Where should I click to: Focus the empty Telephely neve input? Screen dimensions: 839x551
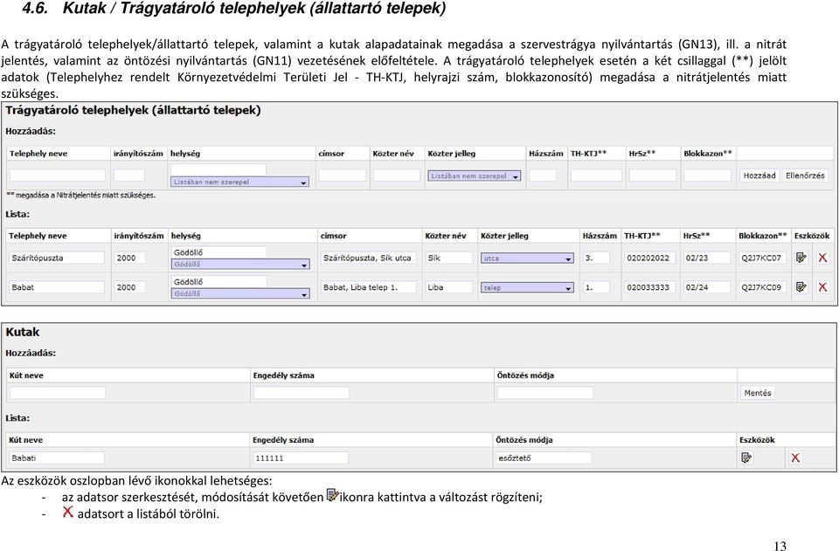[x=58, y=176]
